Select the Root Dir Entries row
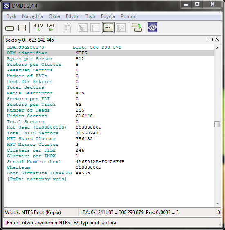Viewport: 225px width, 230px height. tap(109, 82)
